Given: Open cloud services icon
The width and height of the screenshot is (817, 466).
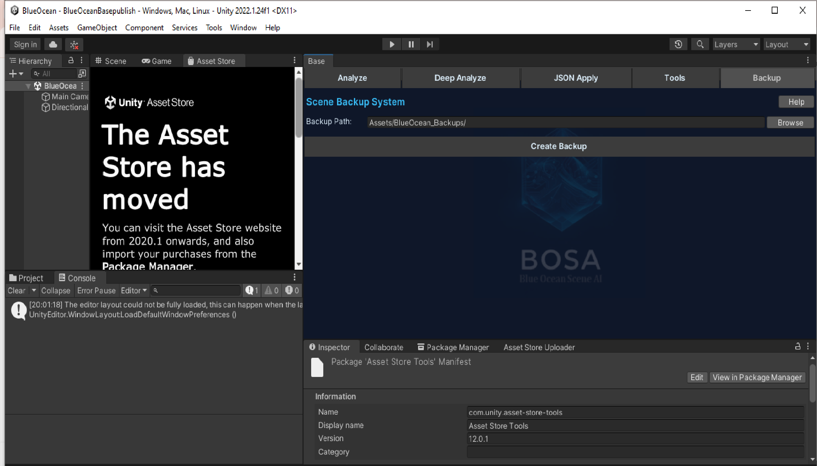Looking at the screenshot, I should (x=53, y=44).
